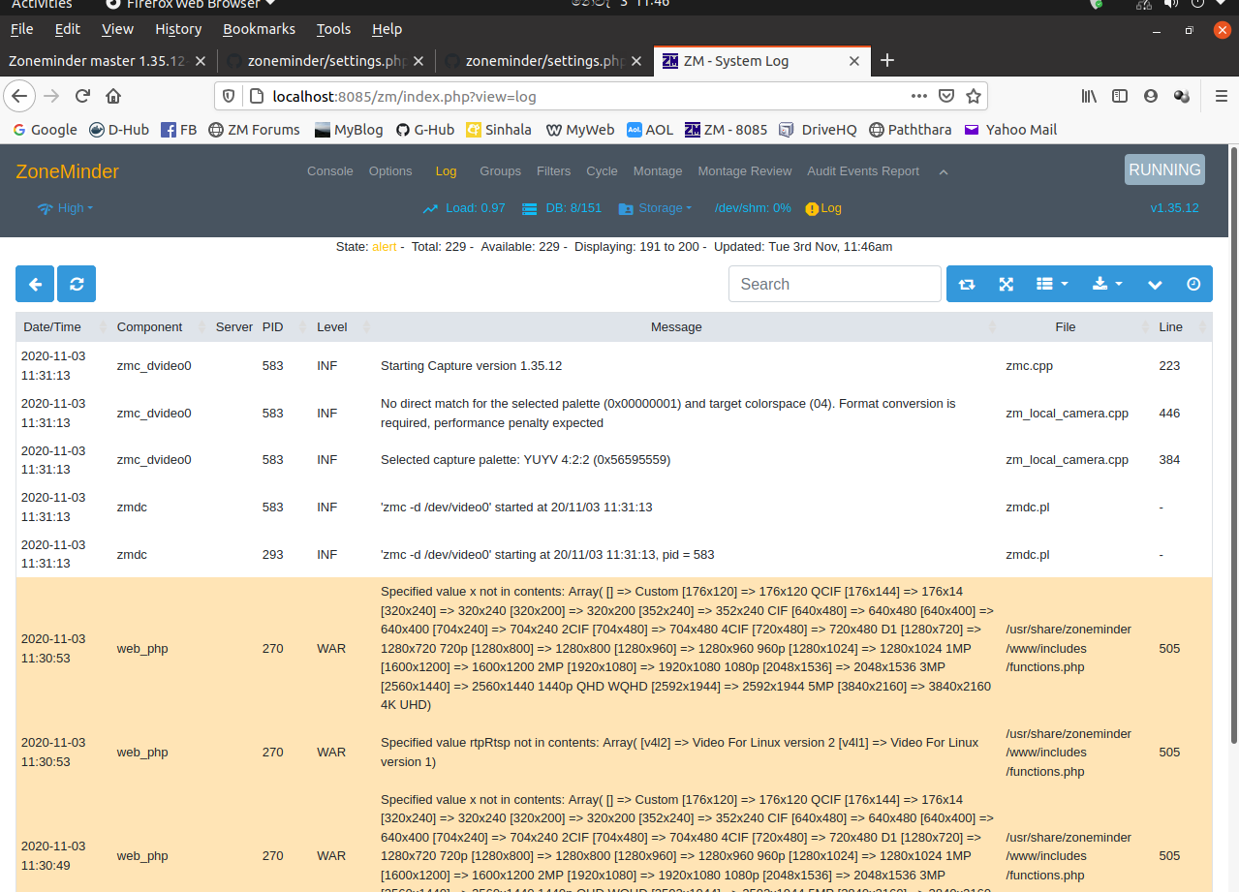Open Ubuntu Activities overview

[41, 4]
